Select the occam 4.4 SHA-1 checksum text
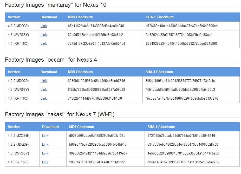 pyautogui.click(x=182, y=98)
